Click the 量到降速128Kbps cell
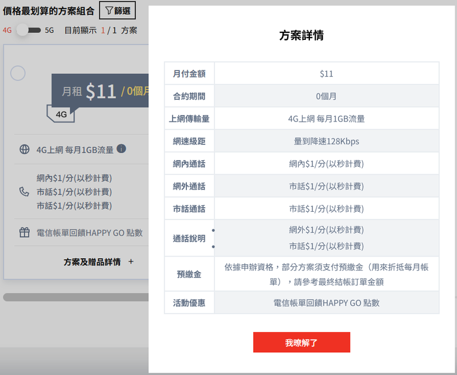 tap(326, 141)
